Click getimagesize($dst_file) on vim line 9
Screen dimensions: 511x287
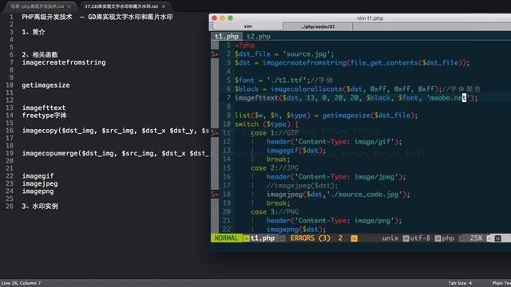click(x=368, y=116)
